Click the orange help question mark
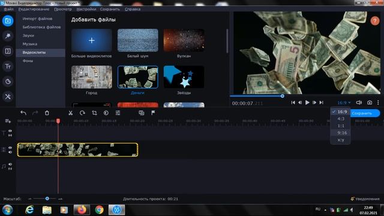The height and width of the screenshot is (216, 384). pyautogui.click(x=374, y=21)
